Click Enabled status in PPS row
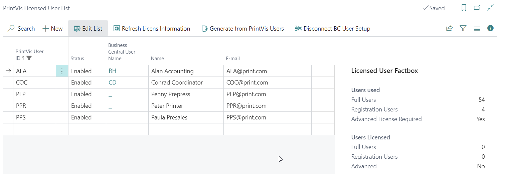This screenshot has width=506, height=174. pyautogui.click(x=87, y=117)
